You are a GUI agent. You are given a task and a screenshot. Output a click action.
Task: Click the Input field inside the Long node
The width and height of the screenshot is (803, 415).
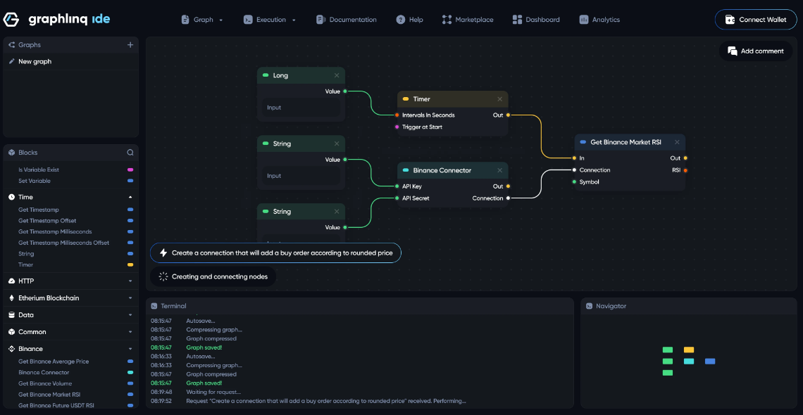301,107
